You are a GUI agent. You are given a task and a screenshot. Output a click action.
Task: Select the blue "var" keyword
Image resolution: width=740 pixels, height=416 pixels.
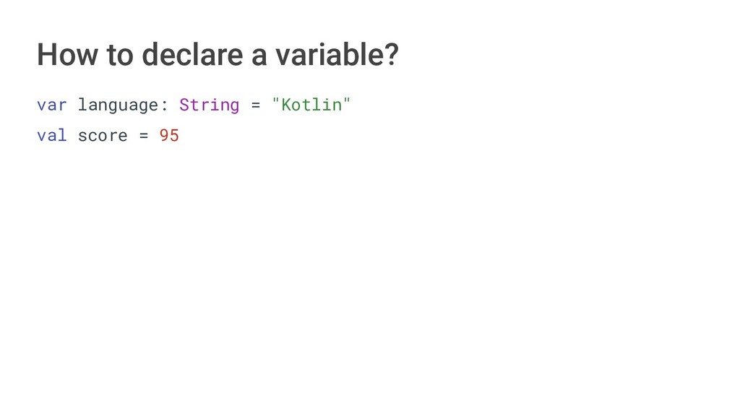click(51, 105)
